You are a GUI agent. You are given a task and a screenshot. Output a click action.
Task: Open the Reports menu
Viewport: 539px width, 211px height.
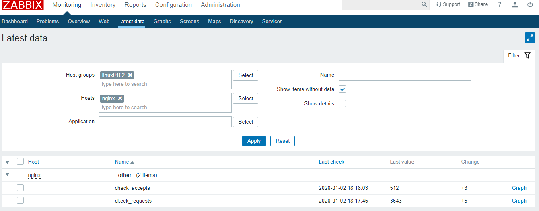pos(136,5)
